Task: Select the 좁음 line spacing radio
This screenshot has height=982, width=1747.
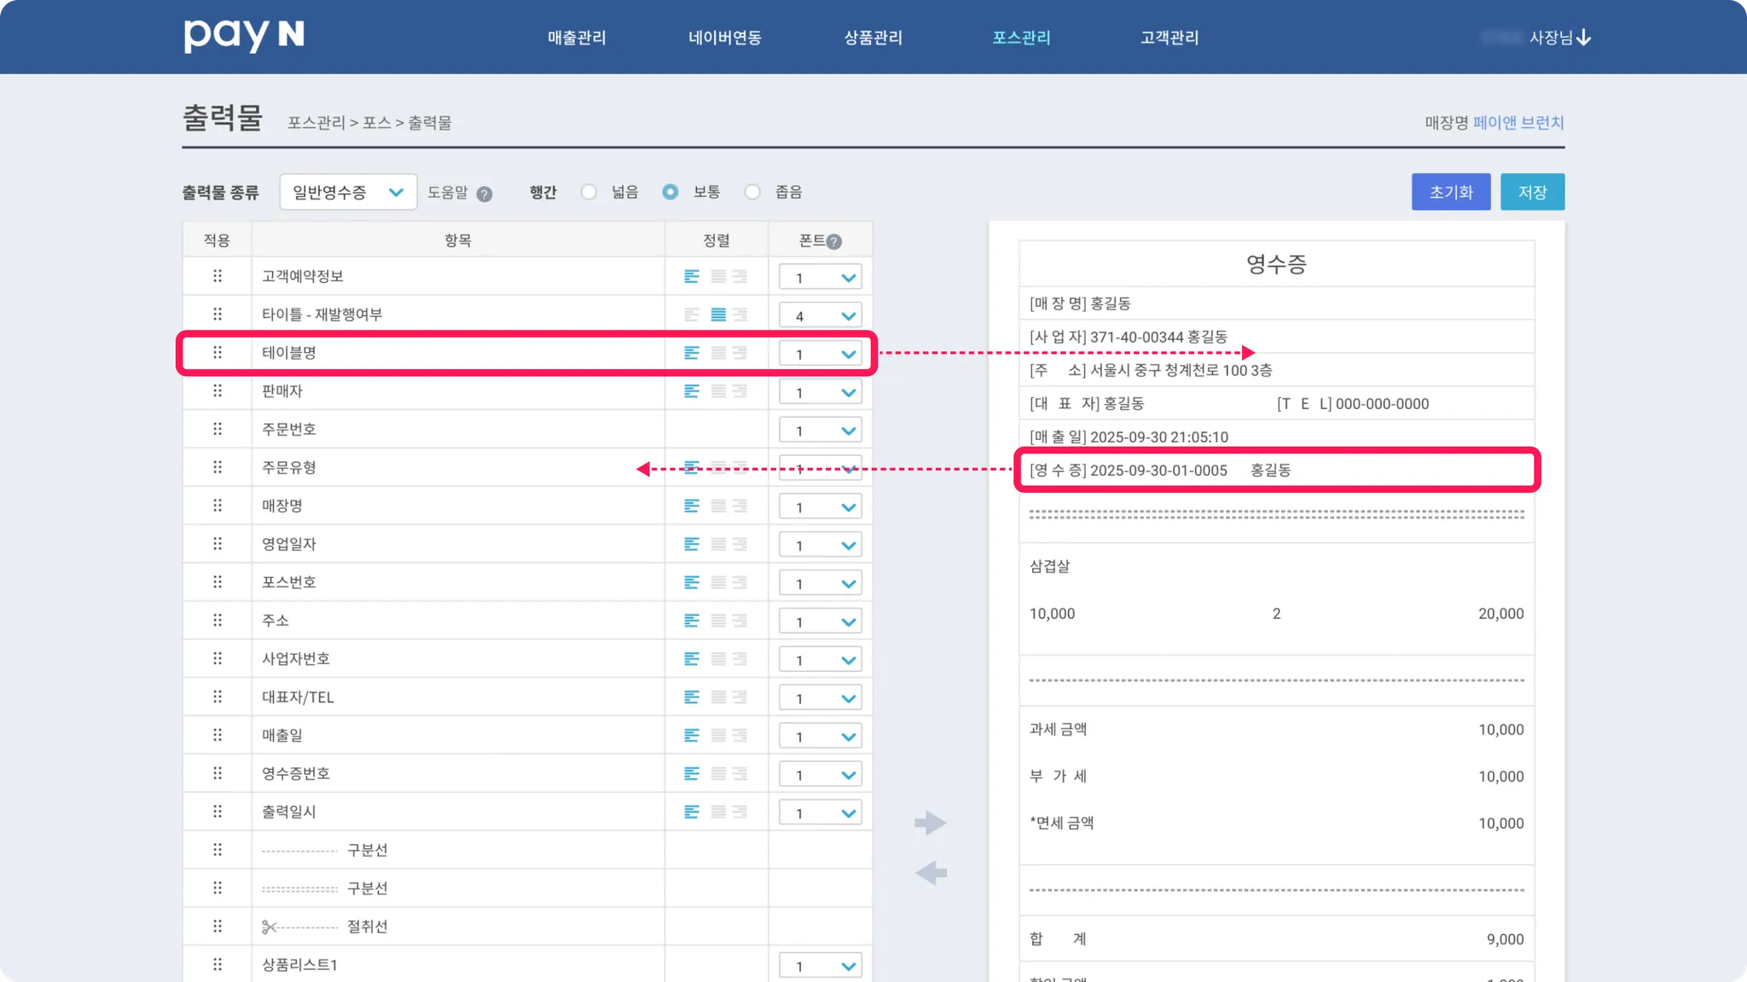Action: (x=752, y=192)
